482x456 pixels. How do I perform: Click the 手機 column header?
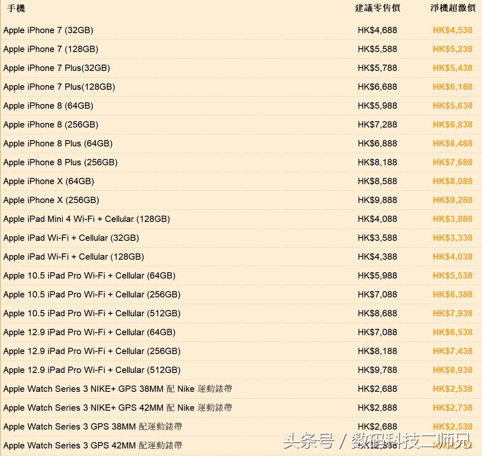(16, 8)
